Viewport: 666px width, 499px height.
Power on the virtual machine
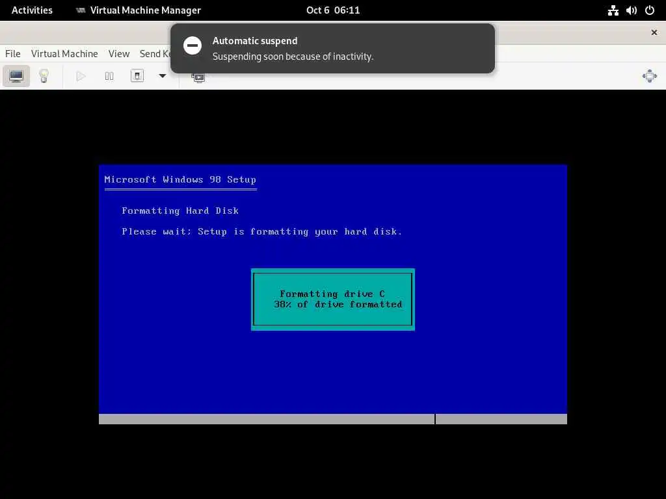[81, 77]
